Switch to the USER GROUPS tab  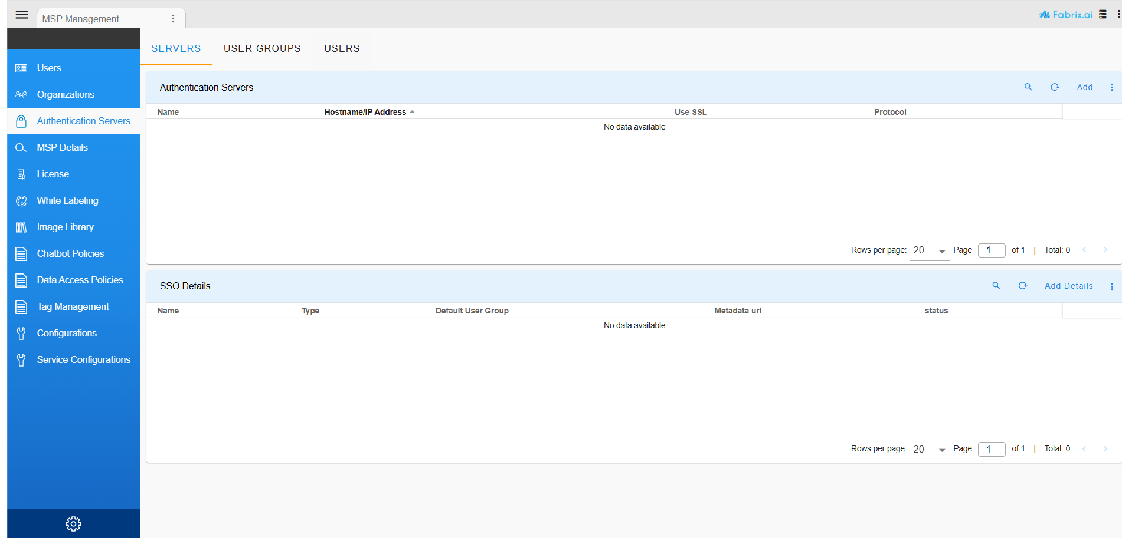[262, 48]
